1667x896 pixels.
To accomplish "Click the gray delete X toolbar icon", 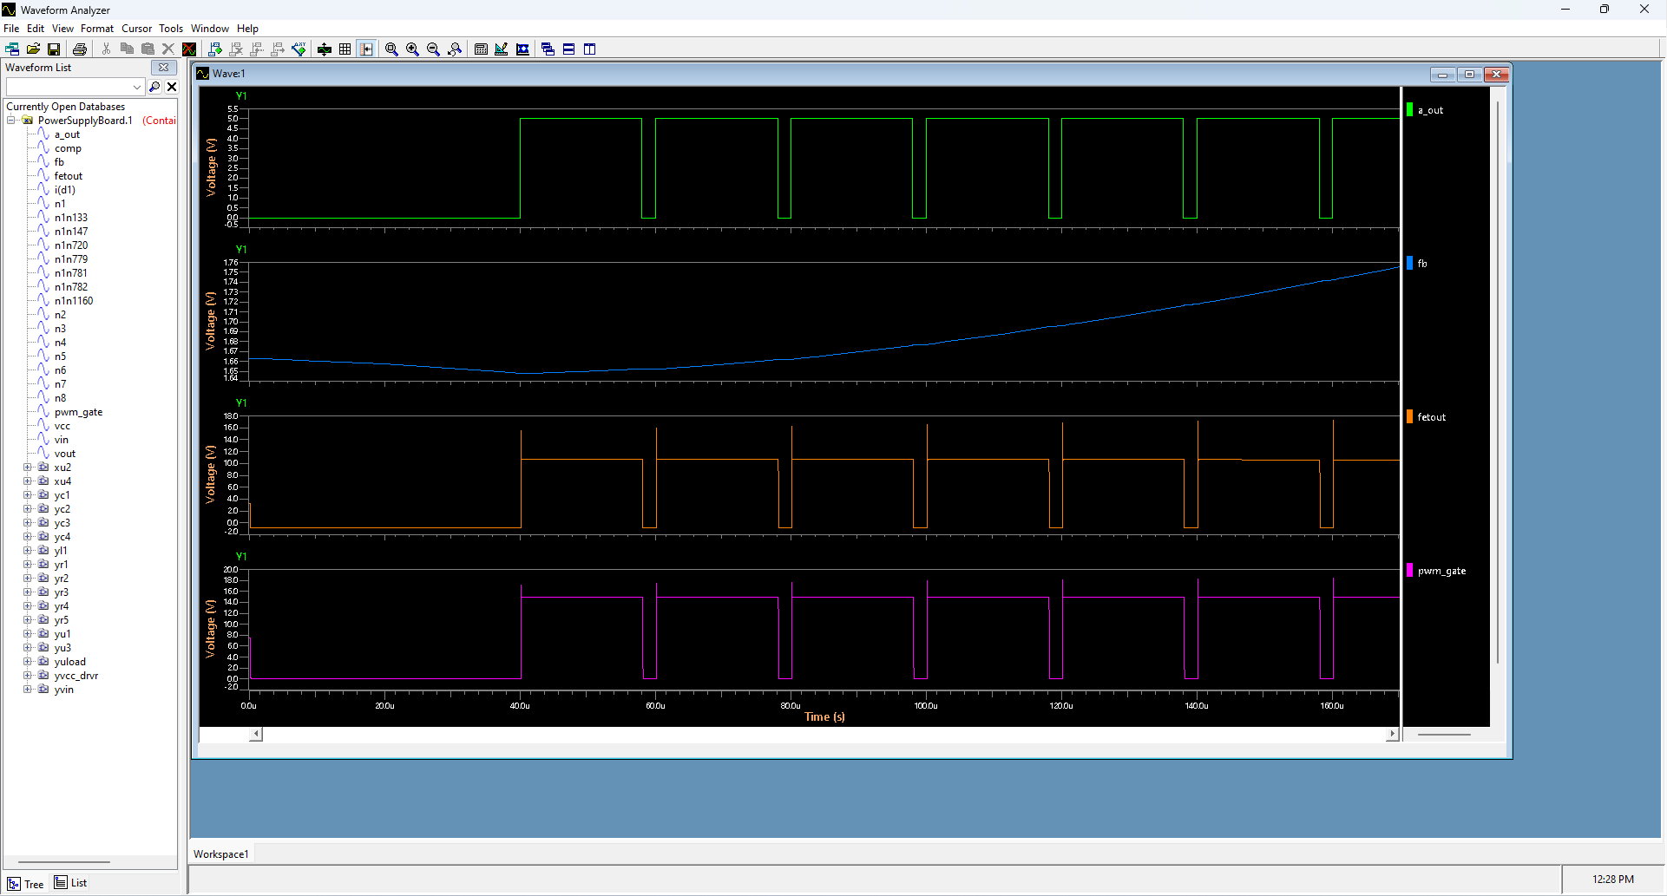I will click(168, 49).
